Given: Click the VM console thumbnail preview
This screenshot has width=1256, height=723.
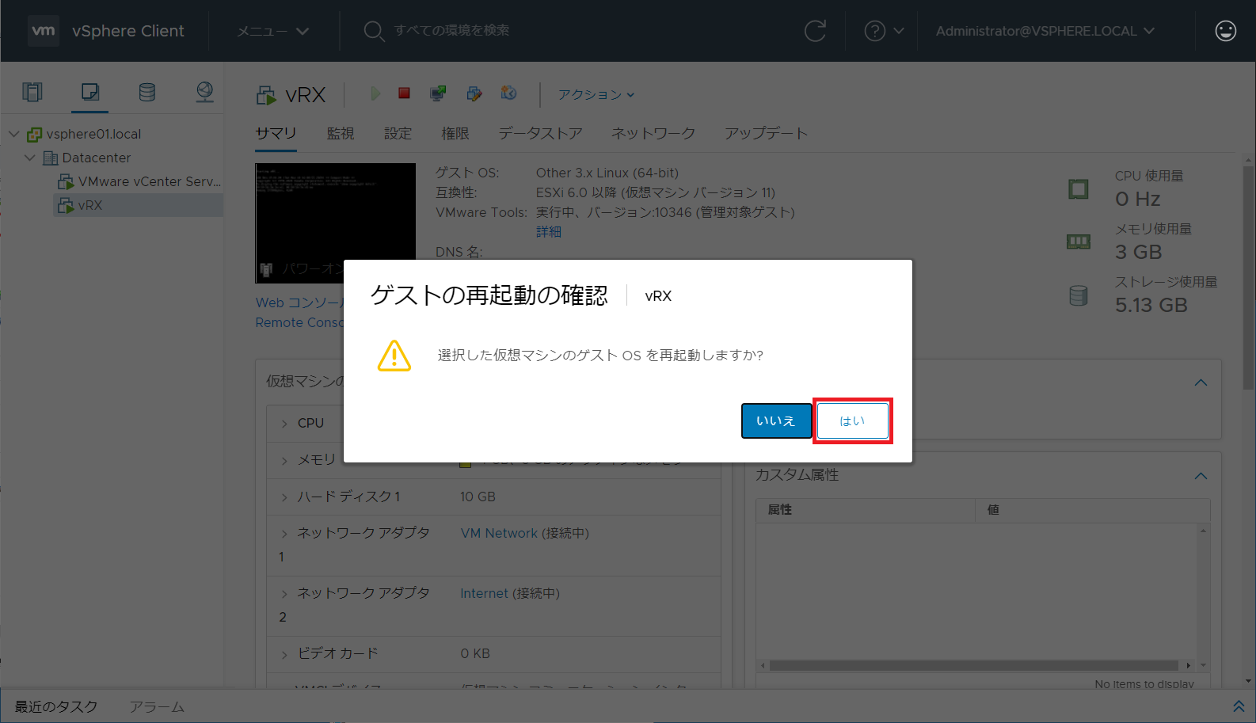Looking at the screenshot, I should 335,223.
